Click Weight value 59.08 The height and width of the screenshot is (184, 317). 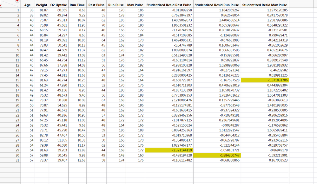(x=44, y=155)
